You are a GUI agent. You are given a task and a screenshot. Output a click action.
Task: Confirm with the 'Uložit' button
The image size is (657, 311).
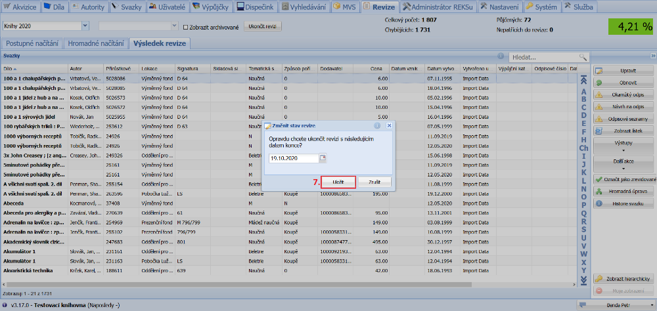337,182
